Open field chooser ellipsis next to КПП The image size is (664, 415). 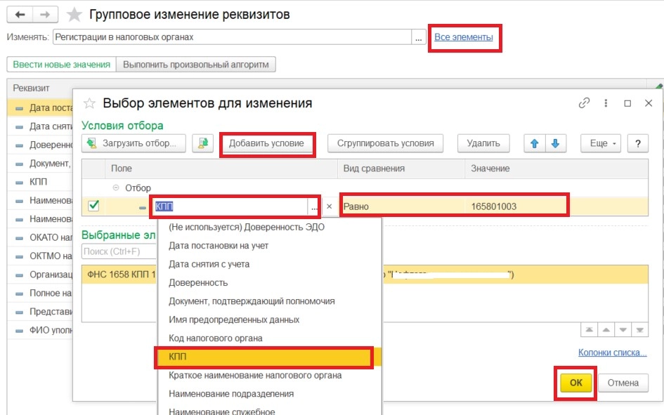tap(314, 207)
